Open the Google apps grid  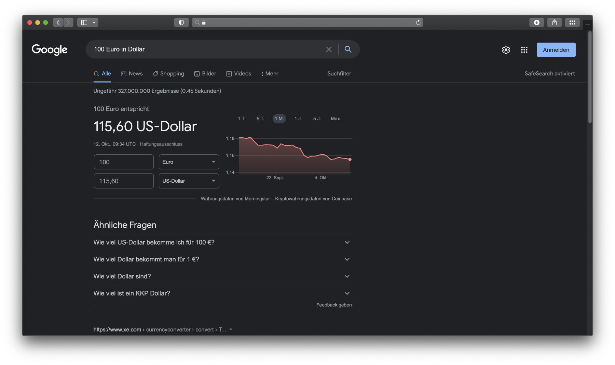tap(524, 50)
